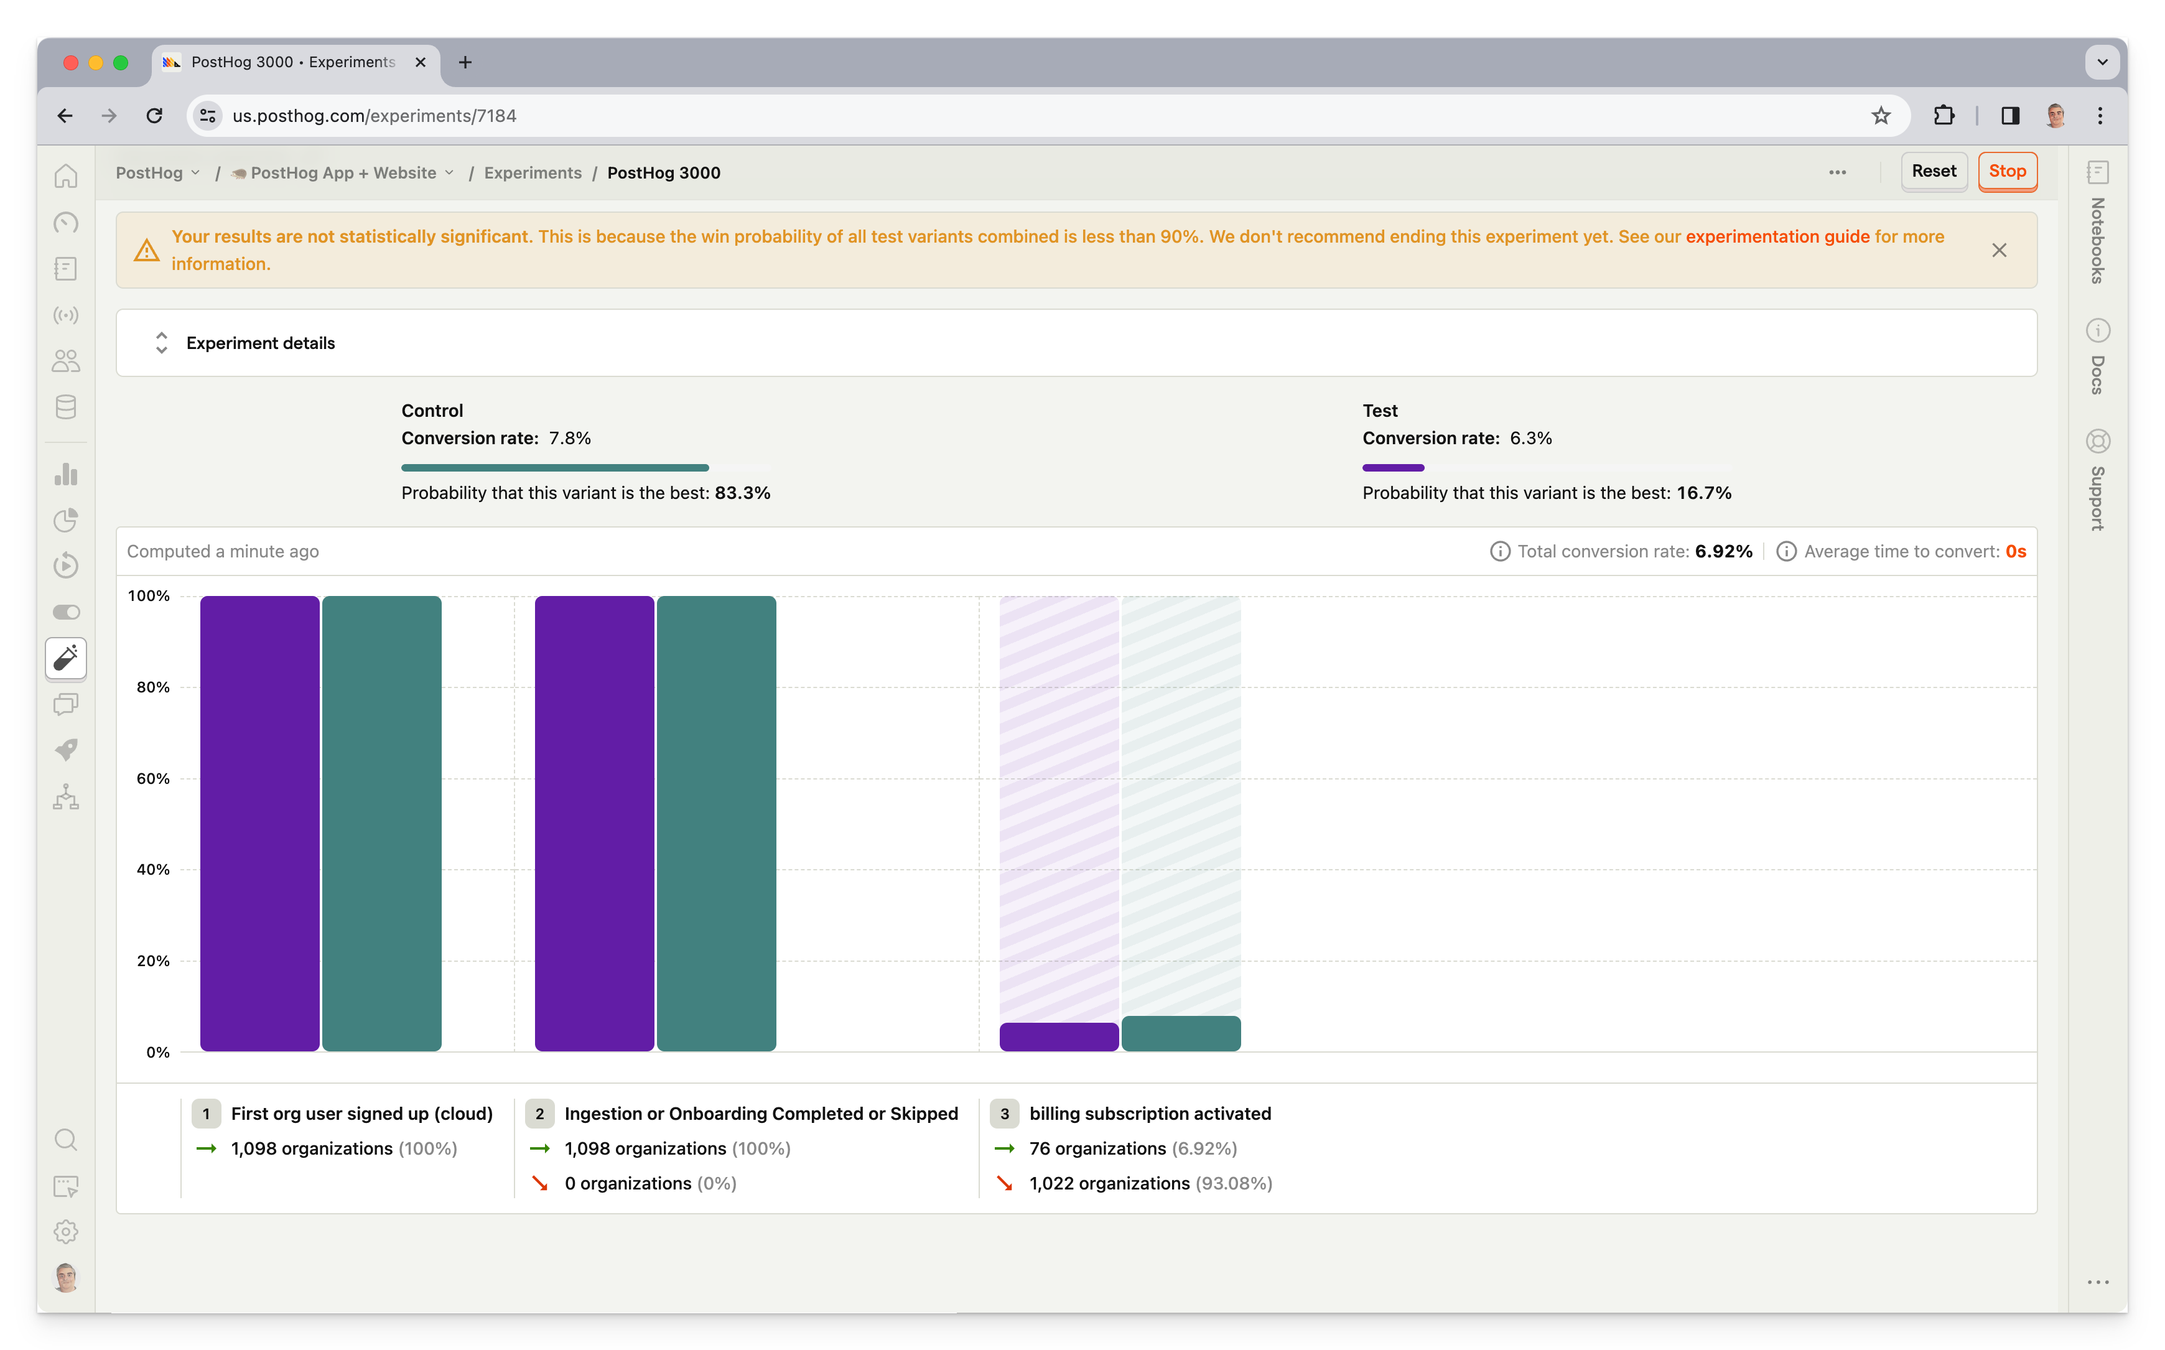Open the search magnifier in sidebar
The height and width of the screenshot is (1350, 2165).
point(65,1140)
